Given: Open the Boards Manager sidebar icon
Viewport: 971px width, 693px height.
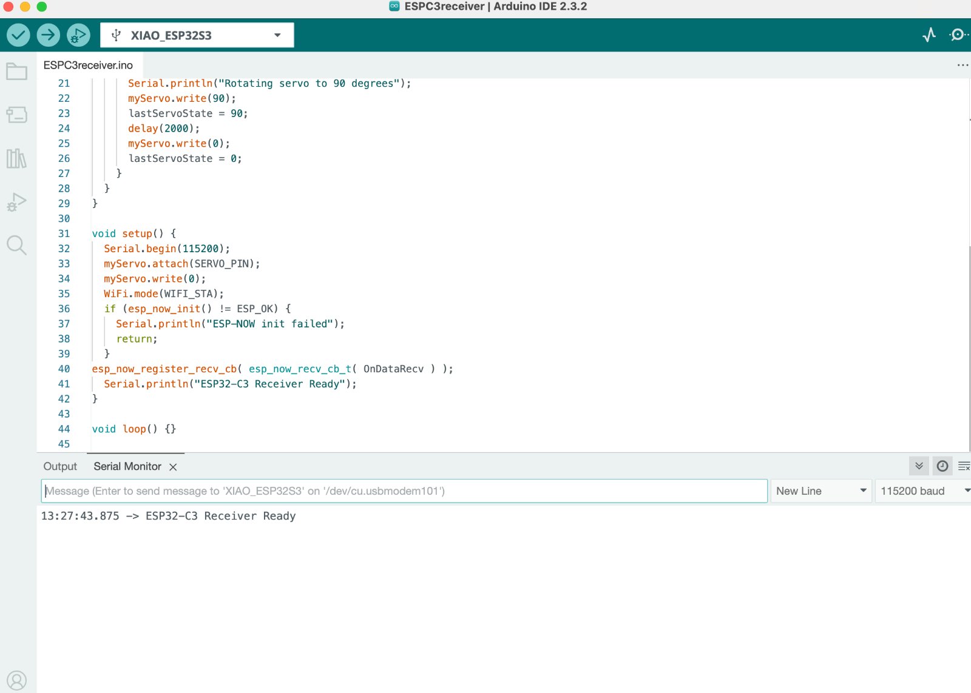Looking at the screenshot, I should (16, 115).
